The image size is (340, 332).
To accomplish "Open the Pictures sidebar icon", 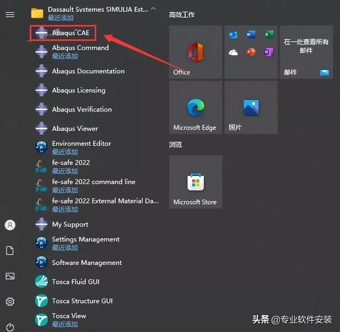I will click(x=10, y=276).
